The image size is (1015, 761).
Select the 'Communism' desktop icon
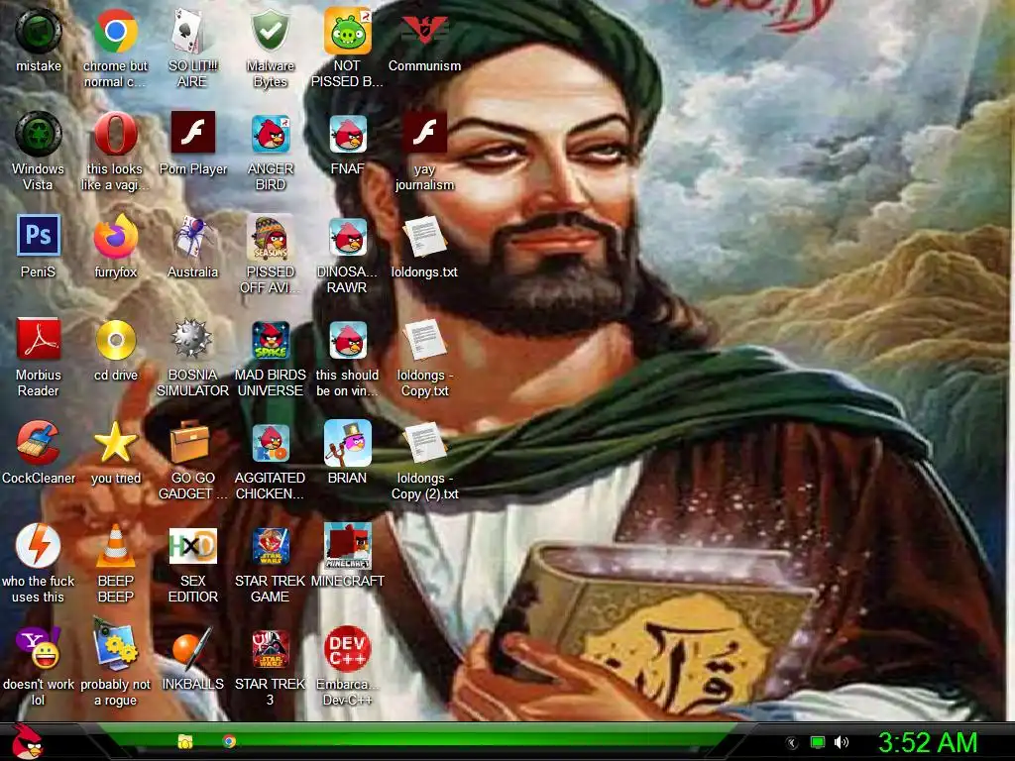click(x=424, y=31)
